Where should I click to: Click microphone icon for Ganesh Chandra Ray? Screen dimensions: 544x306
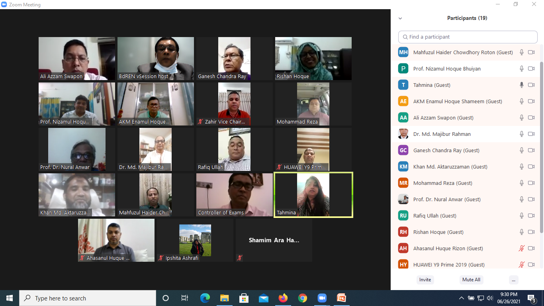pos(521,150)
